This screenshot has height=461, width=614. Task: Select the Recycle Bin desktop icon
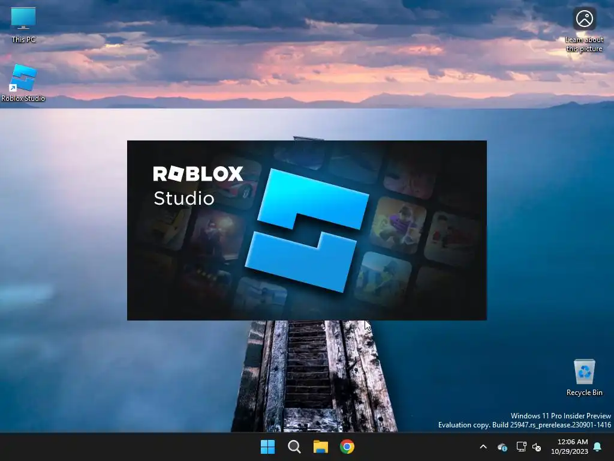(x=584, y=378)
